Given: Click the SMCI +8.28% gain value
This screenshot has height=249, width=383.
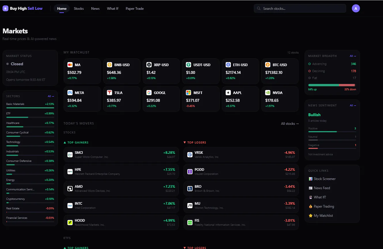Looking at the screenshot, I should coord(169,153).
